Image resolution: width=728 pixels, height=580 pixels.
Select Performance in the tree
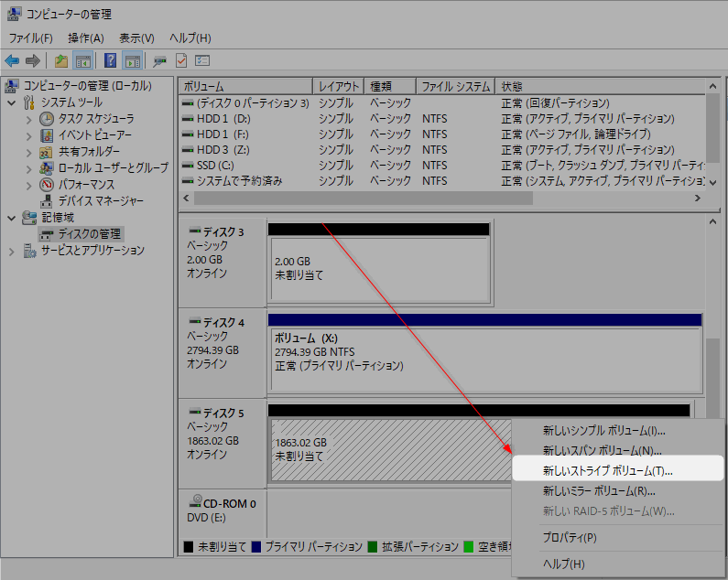86,184
